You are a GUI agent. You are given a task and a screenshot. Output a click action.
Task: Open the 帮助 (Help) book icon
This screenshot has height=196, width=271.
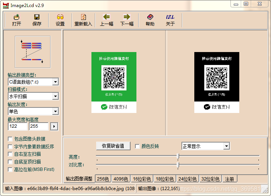150,20
